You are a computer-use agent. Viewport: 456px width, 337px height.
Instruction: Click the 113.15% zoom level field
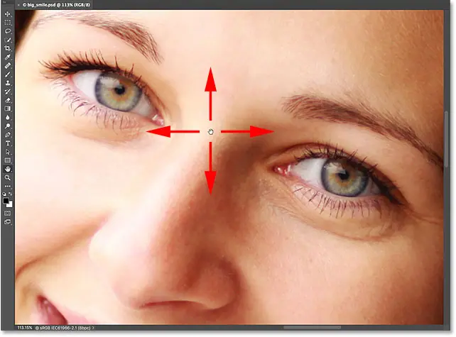point(25,328)
